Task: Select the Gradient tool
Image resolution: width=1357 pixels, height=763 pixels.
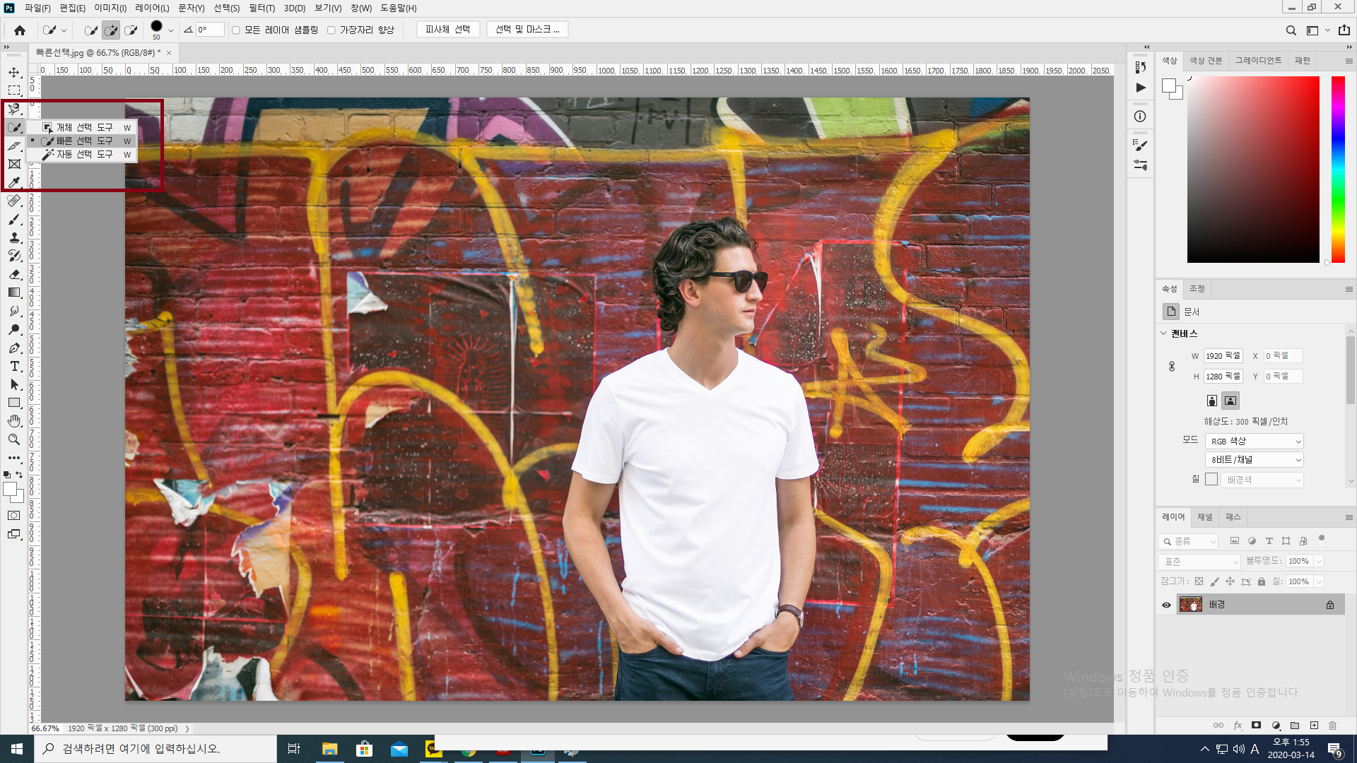Action: 14,292
